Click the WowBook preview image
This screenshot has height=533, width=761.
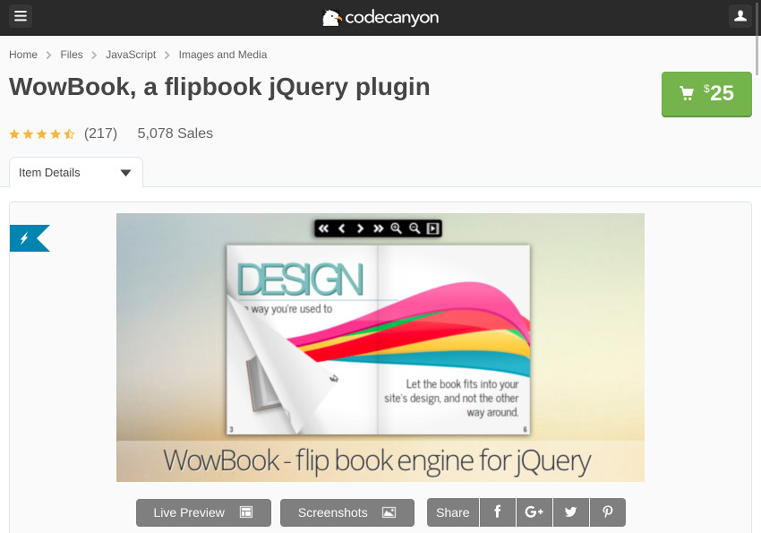click(x=380, y=348)
